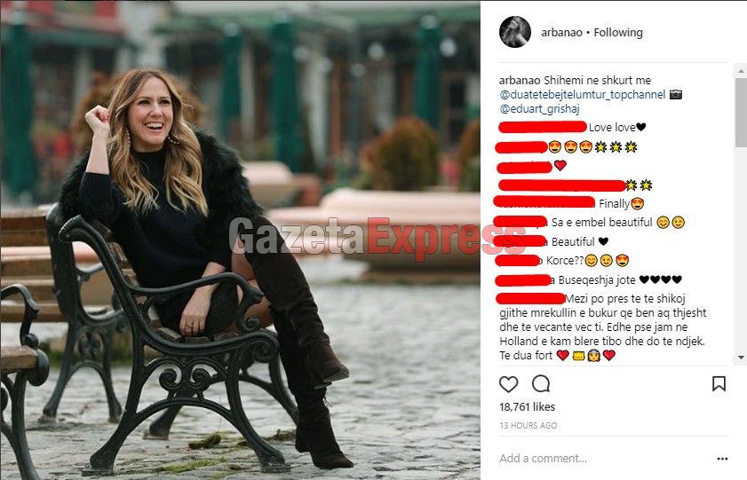Click the red heart on the third comment
Viewport: 747px width, 480px height.
[560, 165]
